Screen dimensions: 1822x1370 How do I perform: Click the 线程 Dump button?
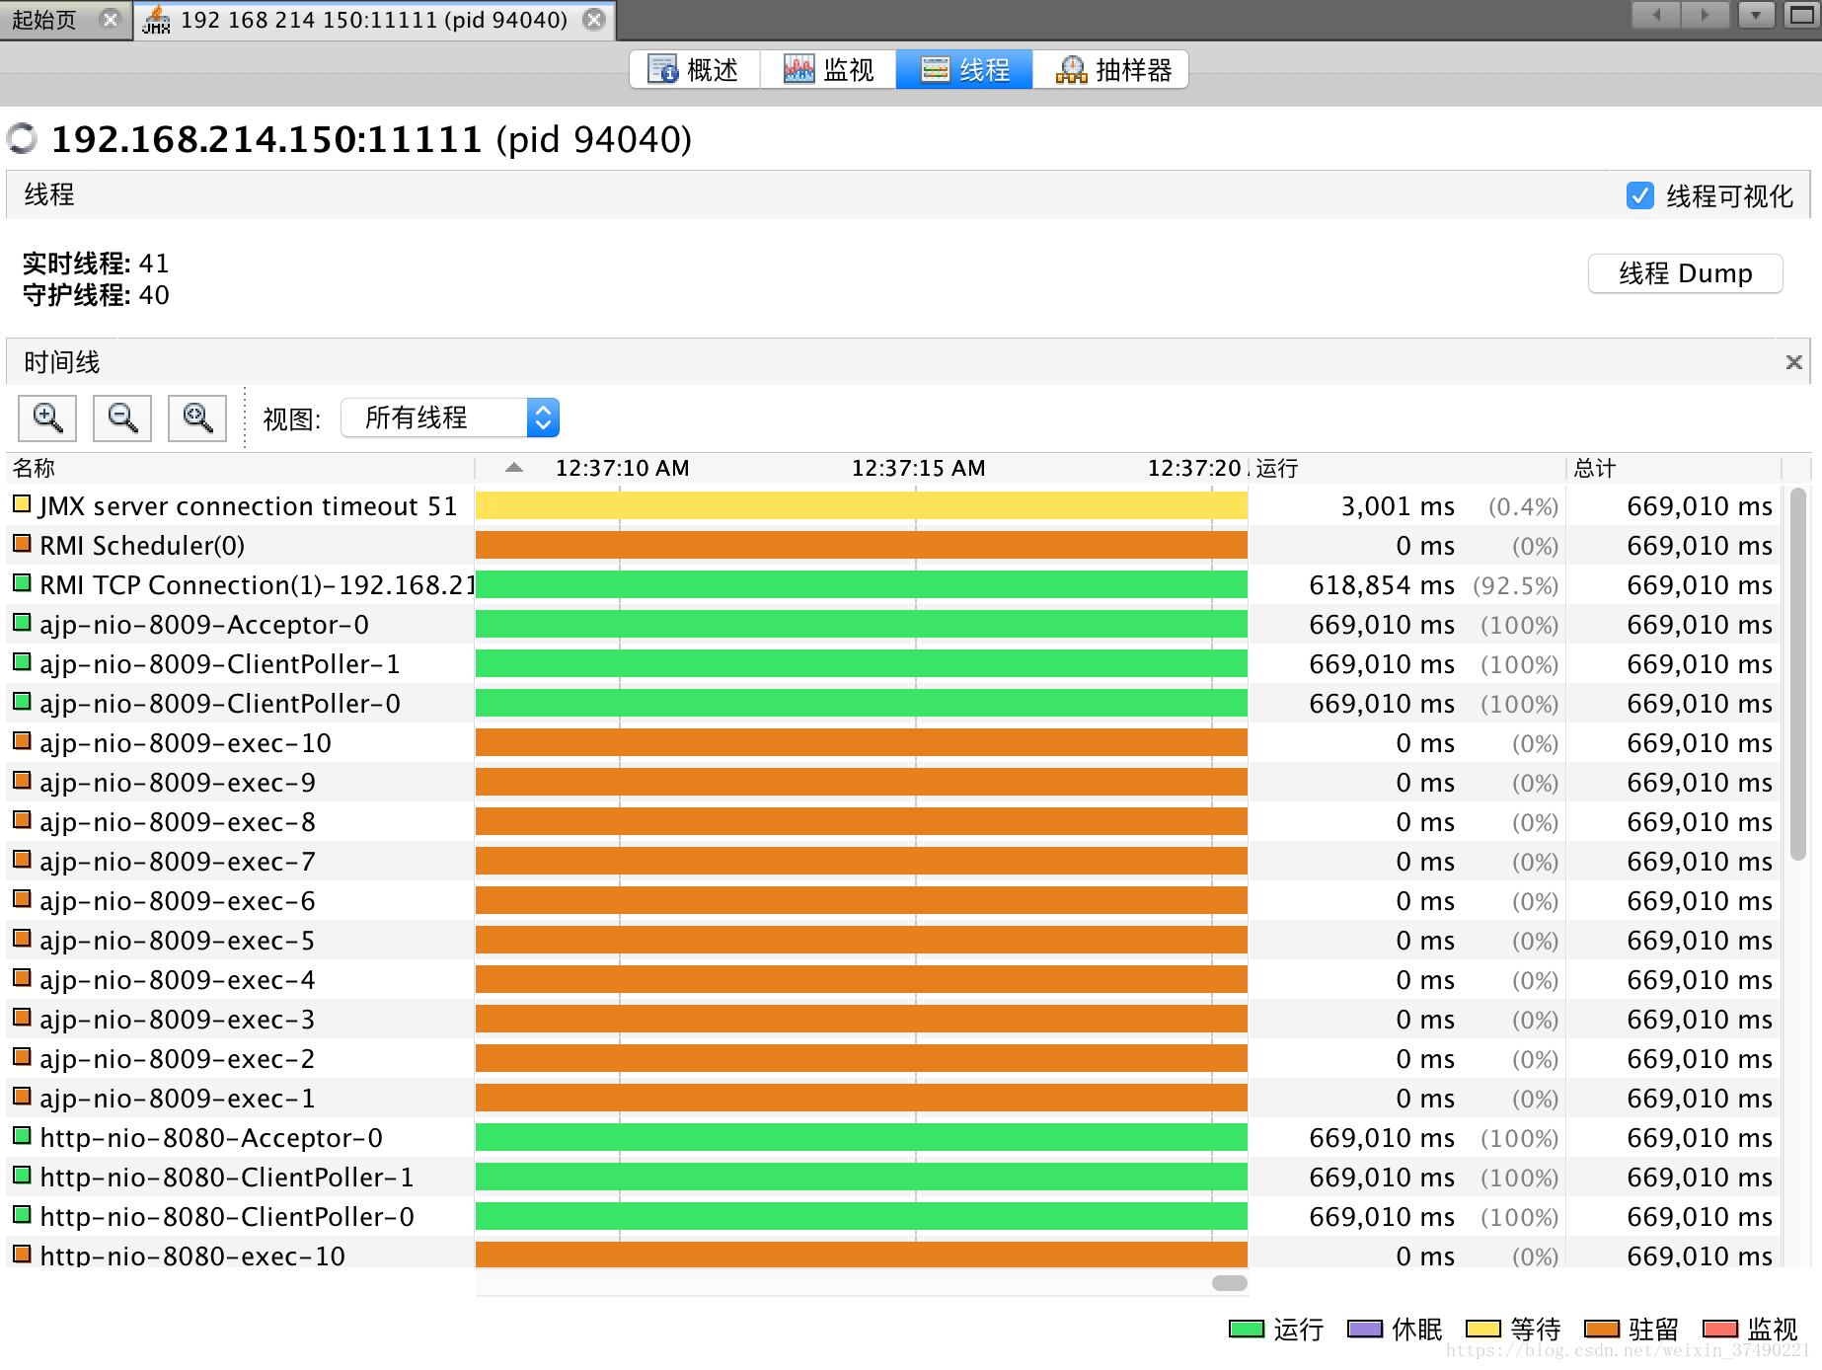(x=1685, y=273)
